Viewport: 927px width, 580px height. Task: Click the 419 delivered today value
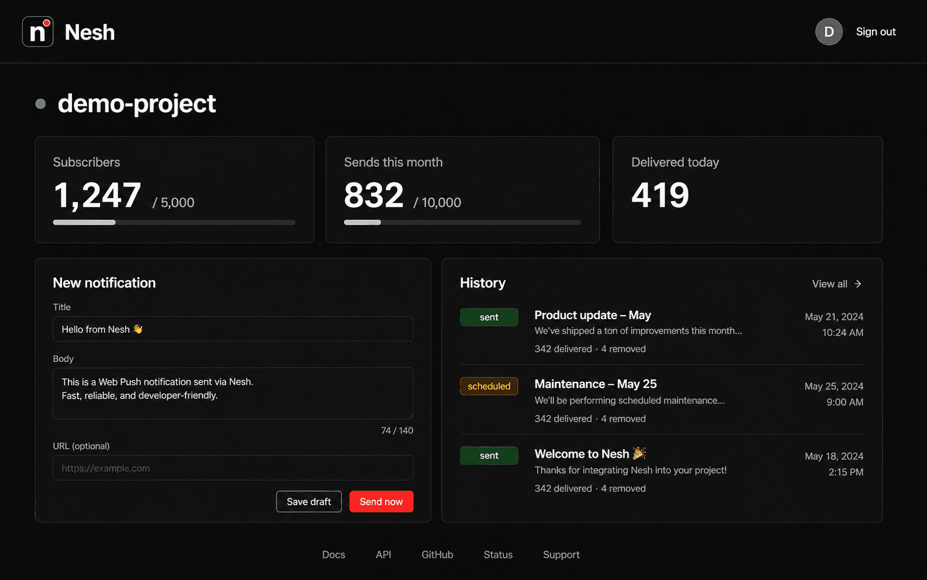point(660,195)
